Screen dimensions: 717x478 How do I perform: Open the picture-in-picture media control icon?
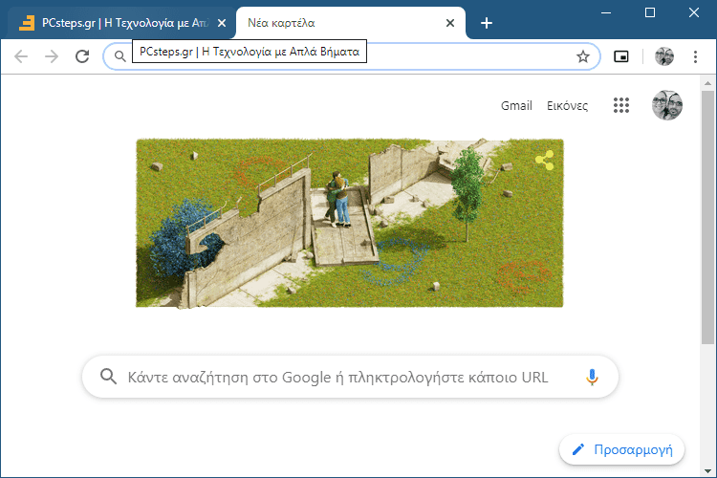point(621,56)
